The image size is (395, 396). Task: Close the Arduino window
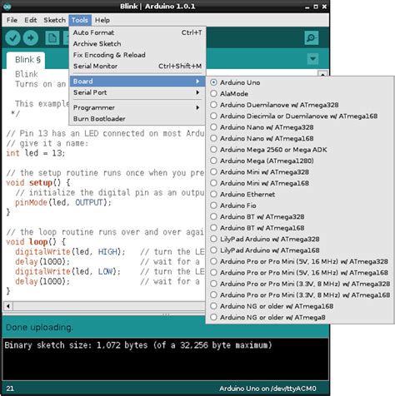click(324, 7)
